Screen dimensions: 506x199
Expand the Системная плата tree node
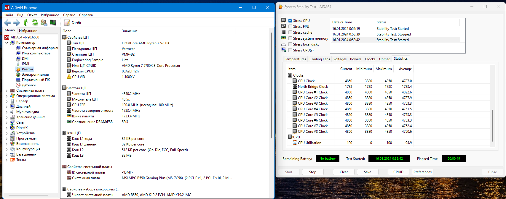pyautogui.click(x=7, y=90)
